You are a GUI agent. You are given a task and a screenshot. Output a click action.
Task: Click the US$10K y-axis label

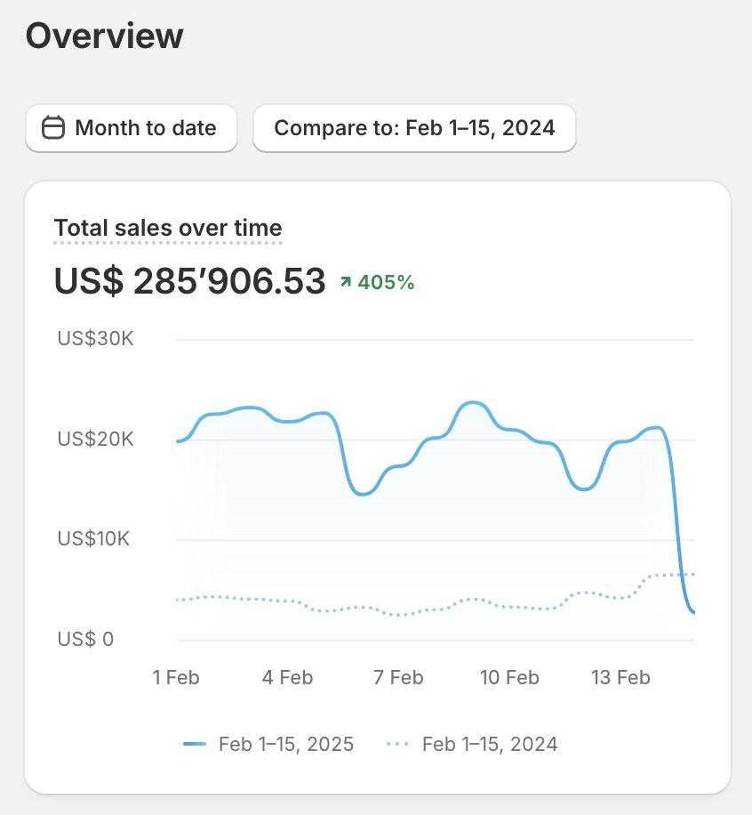coord(93,539)
